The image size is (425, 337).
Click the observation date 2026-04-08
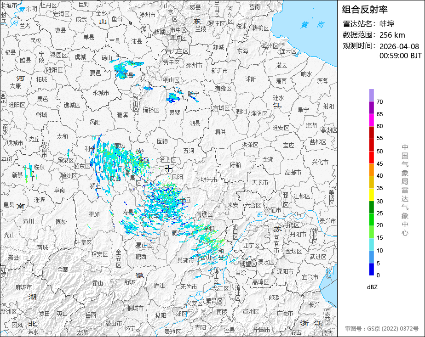click(399, 46)
